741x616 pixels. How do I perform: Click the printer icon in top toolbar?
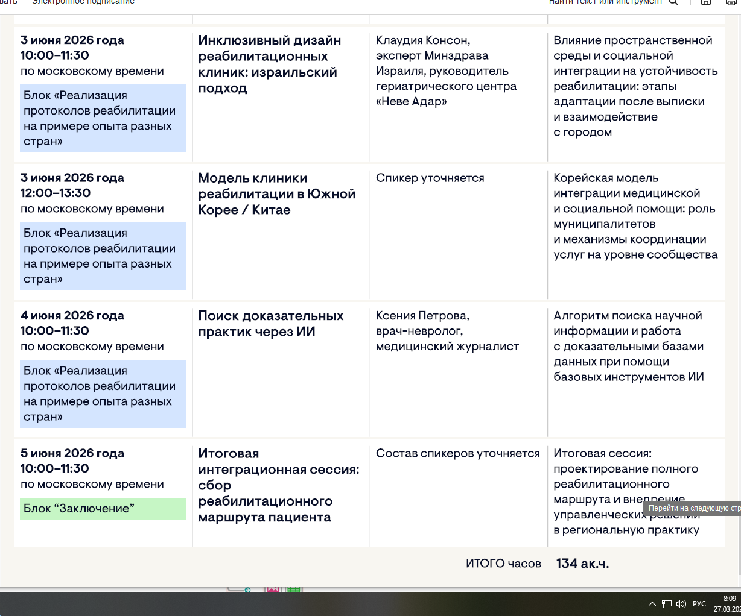pyautogui.click(x=731, y=2)
